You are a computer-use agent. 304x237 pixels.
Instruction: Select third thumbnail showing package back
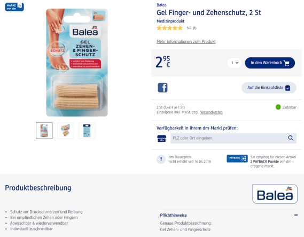click(x=87, y=131)
